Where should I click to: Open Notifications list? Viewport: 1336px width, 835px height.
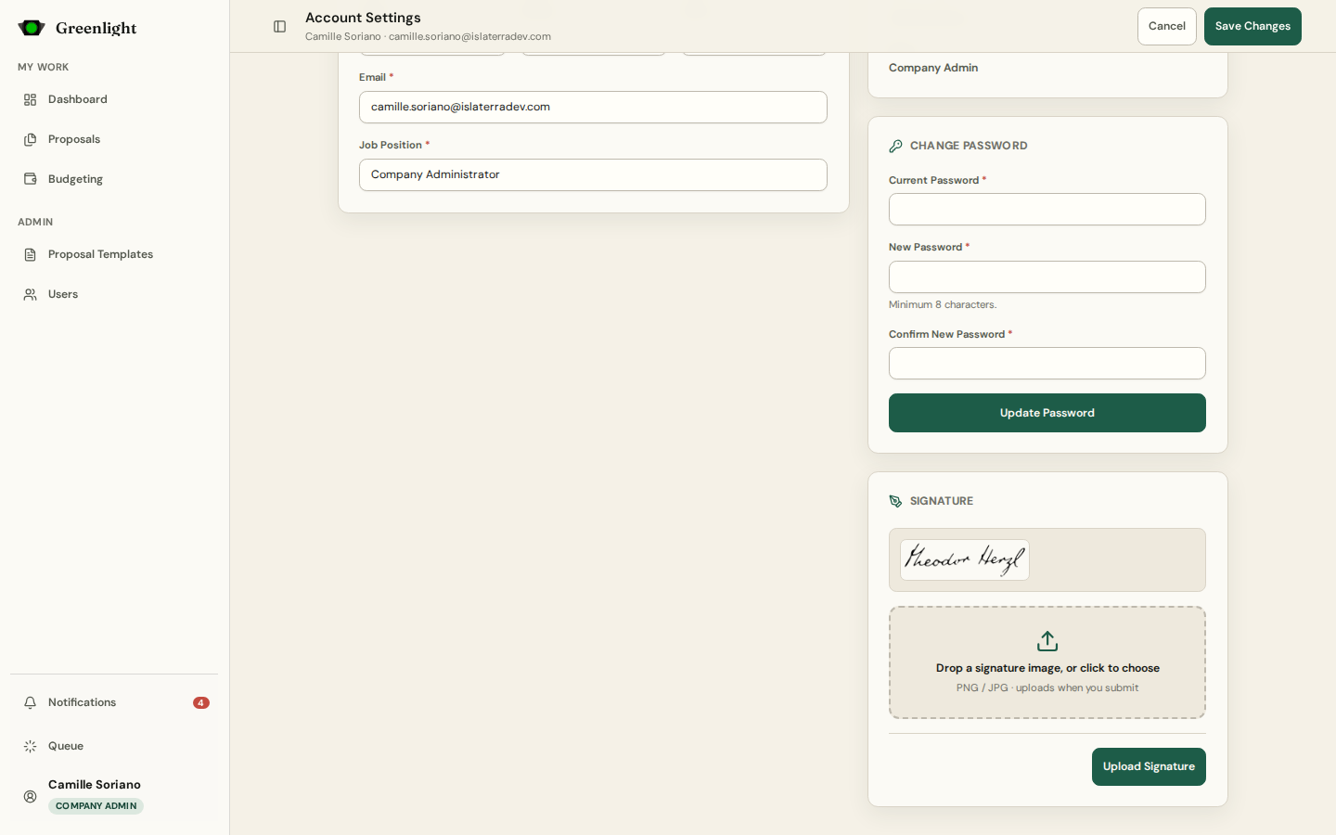coord(114,702)
